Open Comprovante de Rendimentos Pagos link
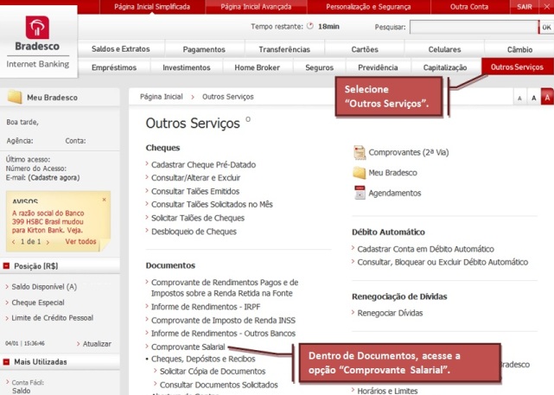 [225, 288]
